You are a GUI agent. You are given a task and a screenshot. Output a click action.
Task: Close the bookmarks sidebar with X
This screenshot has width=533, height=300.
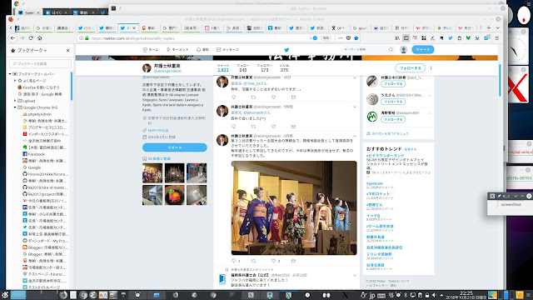[68, 50]
